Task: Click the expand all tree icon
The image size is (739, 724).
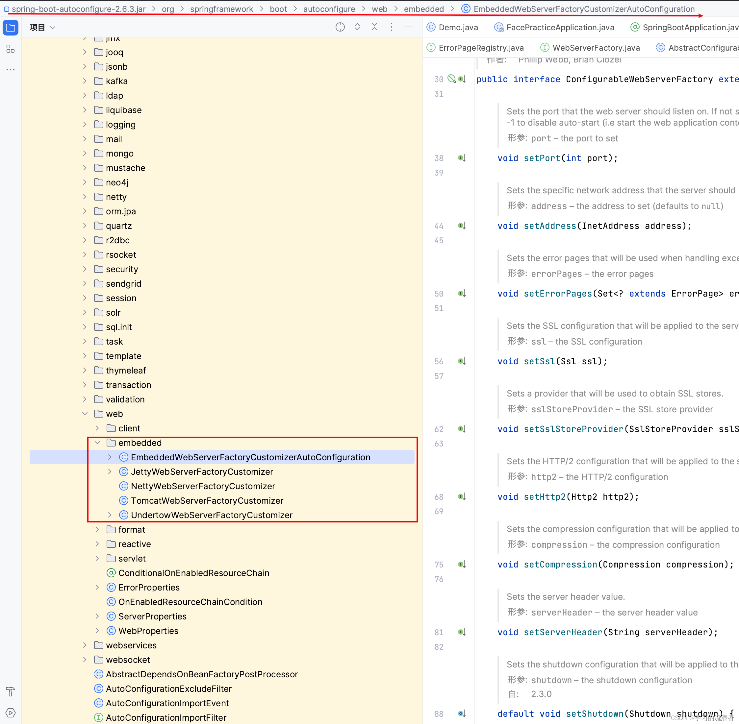Action: tap(357, 27)
